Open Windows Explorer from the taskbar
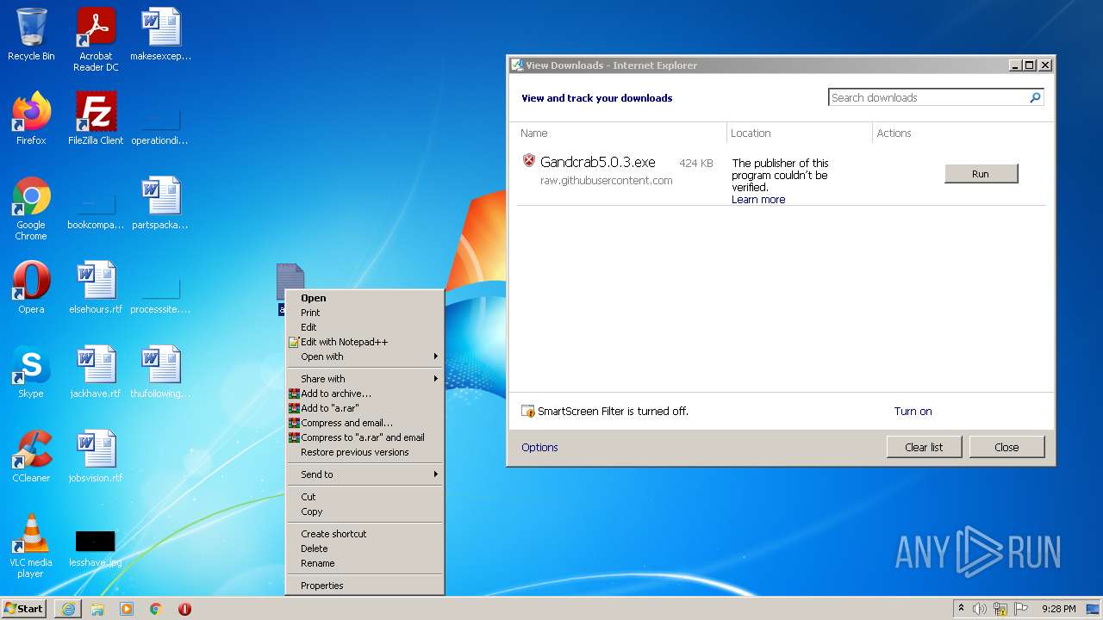Viewport: 1103px width, 620px height. tap(97, 609)
